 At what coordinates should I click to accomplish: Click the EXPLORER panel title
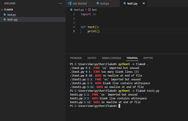coord(10,3)
